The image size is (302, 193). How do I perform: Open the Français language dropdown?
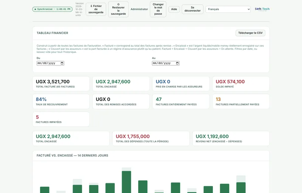click(228, 9)
